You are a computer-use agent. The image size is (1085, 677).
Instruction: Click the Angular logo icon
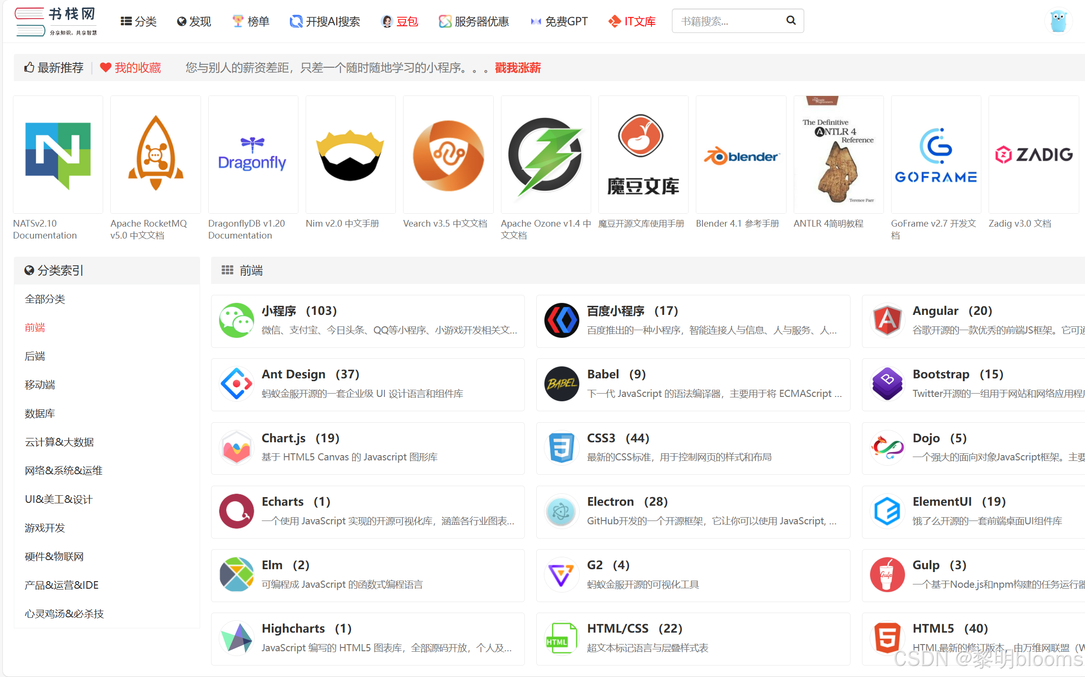[887, 321]
